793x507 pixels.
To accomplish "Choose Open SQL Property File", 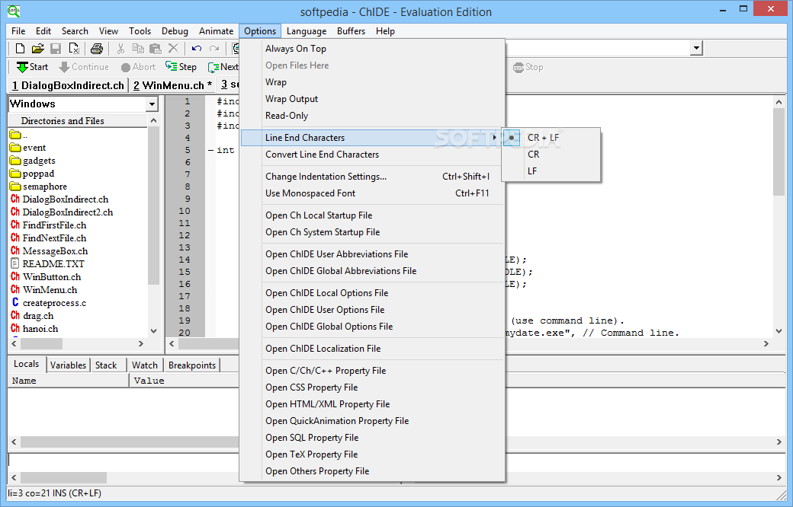I will (x=372, y=437).
